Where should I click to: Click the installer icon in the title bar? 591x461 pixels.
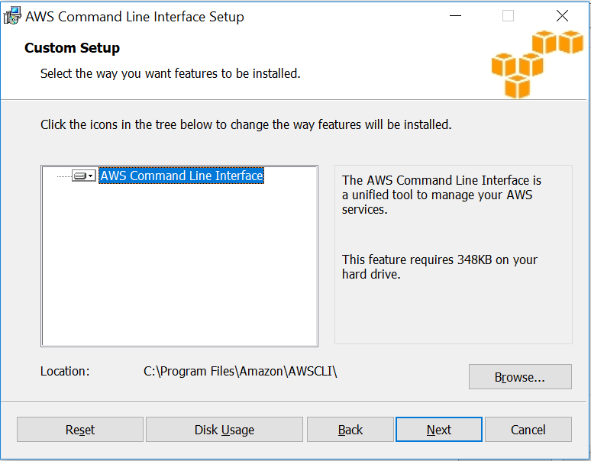click(x=11, y=16)
